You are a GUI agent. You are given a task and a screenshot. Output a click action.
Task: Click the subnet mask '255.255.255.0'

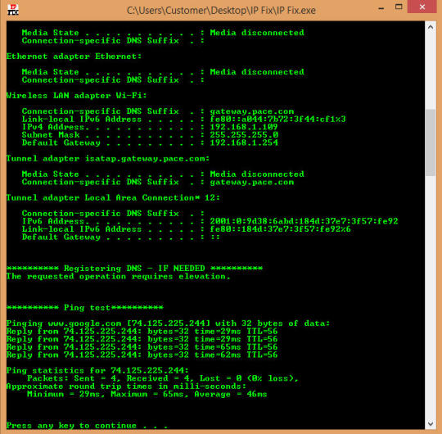click(244, 135)
